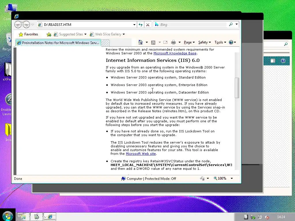
Task: Click the 100% zoom level button
Action: [220, 178]
